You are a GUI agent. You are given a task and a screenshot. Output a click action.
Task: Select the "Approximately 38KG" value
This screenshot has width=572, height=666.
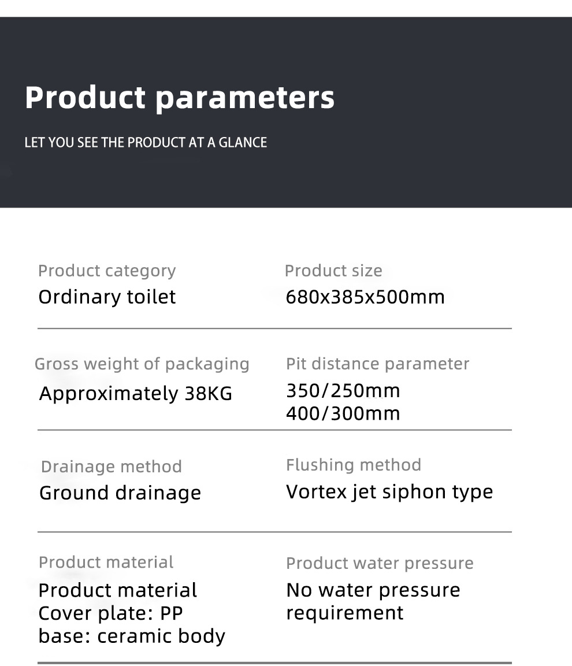(x=136, y=394)
